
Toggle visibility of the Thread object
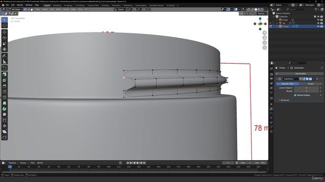click(x=318, y=26)
